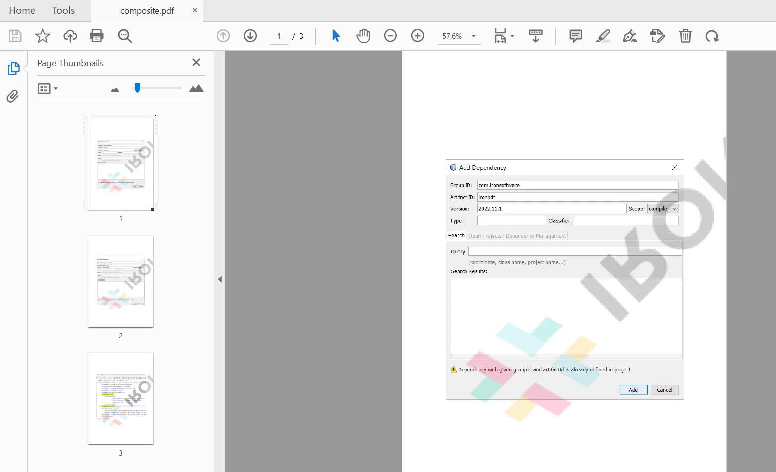Switch to the Home tab
This screenshot has height=472, width=776.
22,10
